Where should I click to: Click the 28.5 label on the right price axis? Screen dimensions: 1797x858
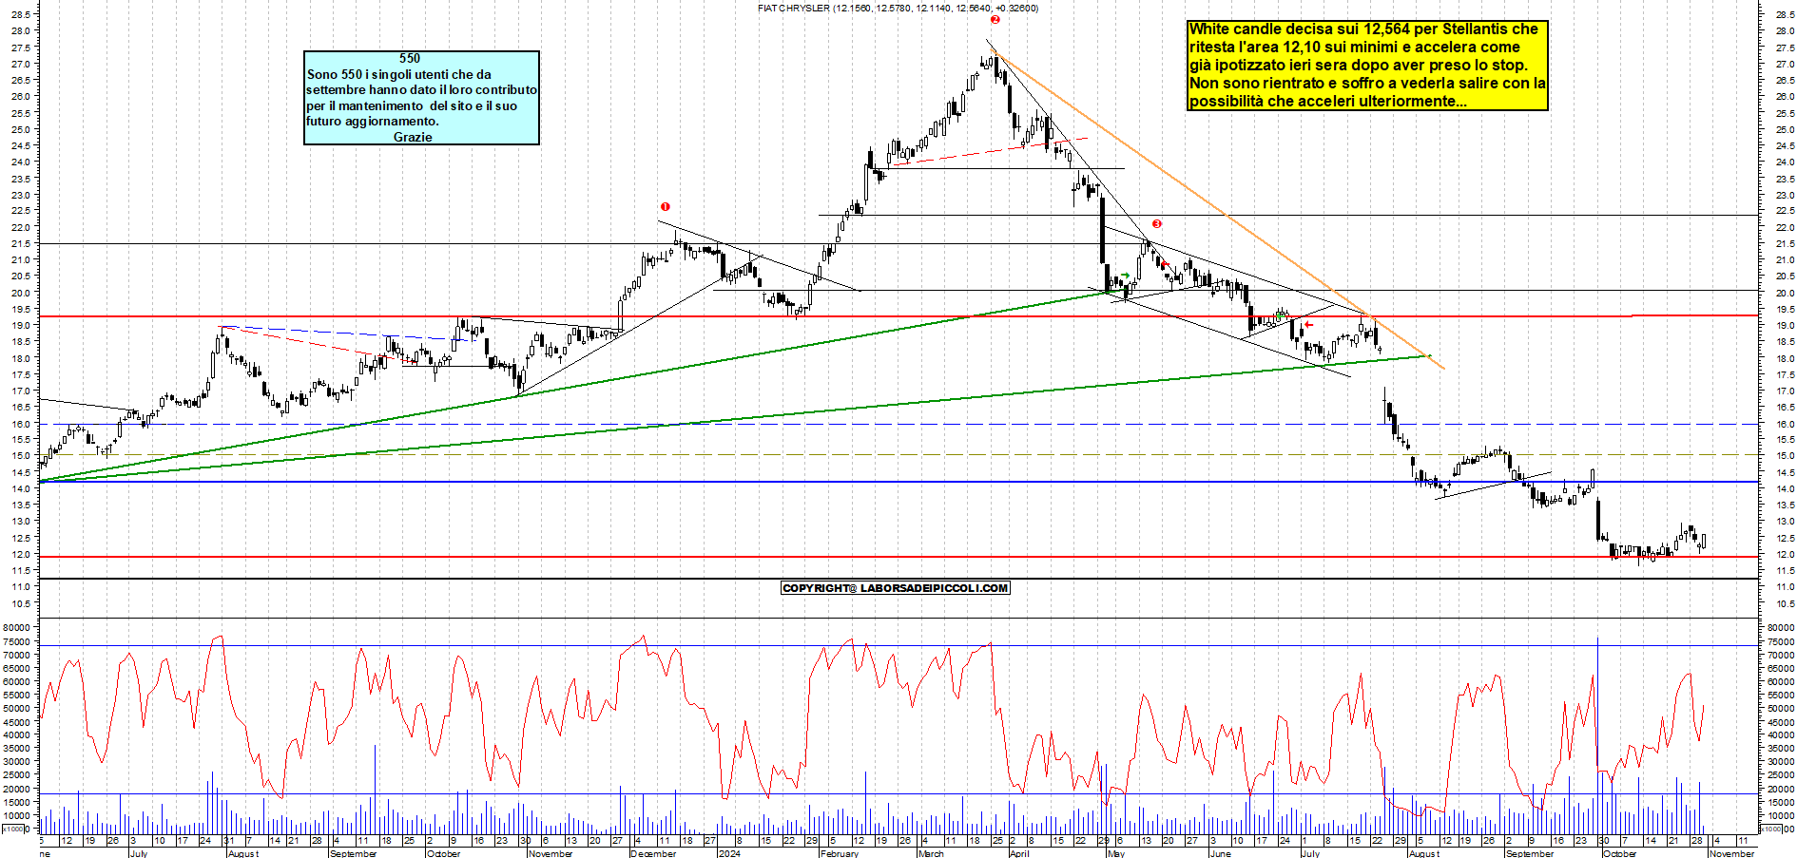coord(1784,14)
